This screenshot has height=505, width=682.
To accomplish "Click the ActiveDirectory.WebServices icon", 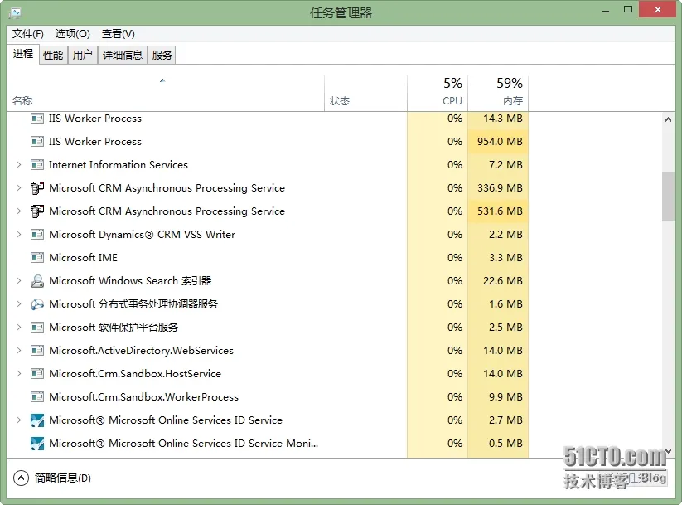I will tap(37, 351).
